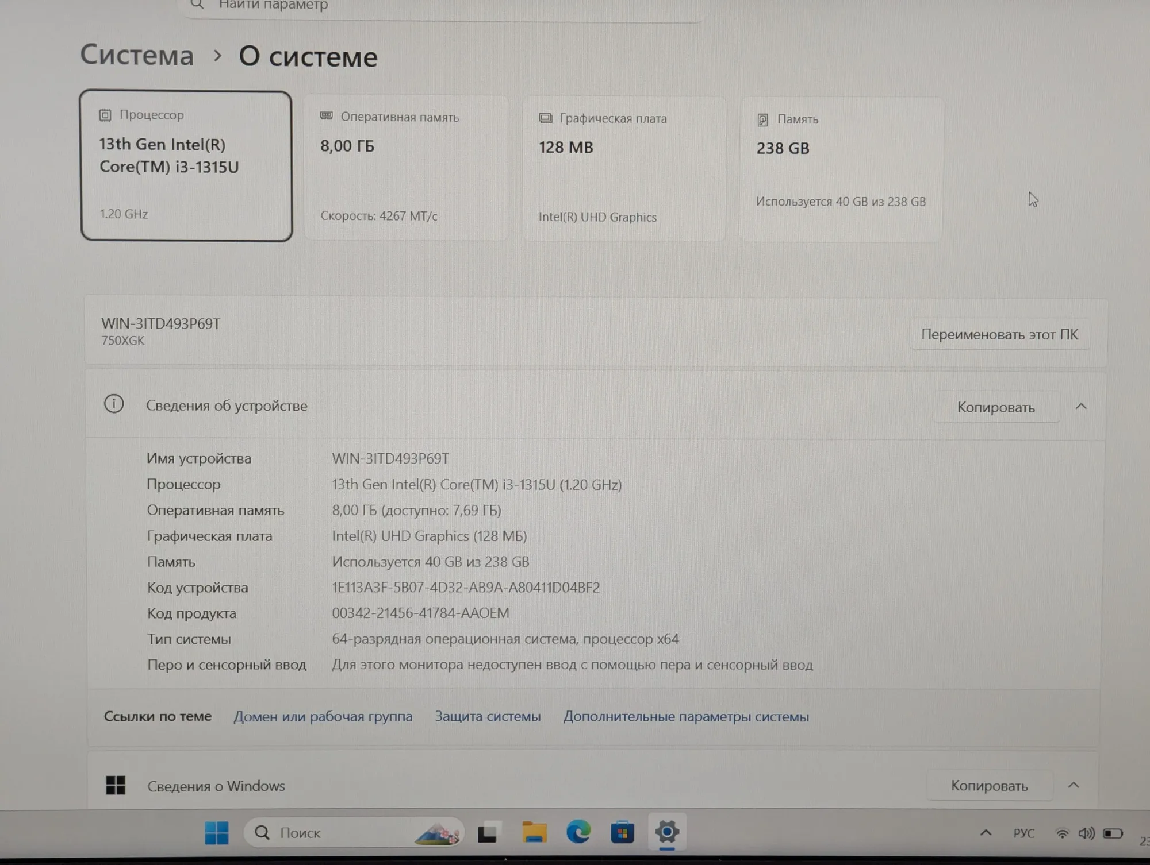Click the search magnifier in Найти параметр
The image size is (1150, 865).
point(197,5)
